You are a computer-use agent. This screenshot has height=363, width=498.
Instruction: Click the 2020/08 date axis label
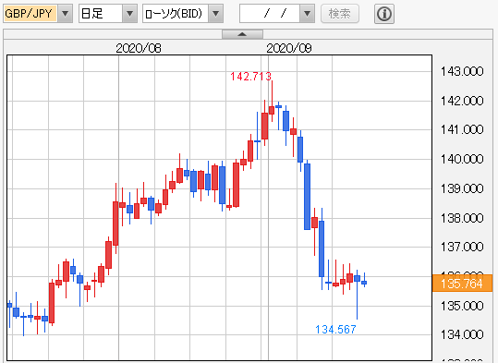139,48
